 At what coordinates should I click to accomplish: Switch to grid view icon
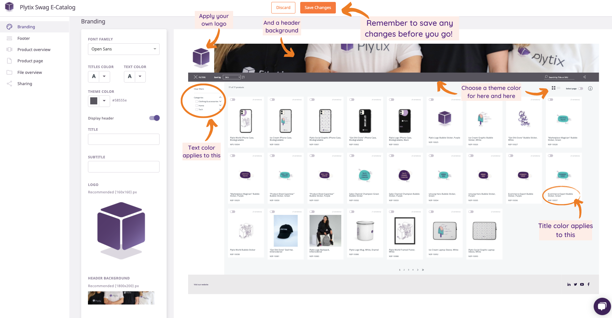coord(554,88)
